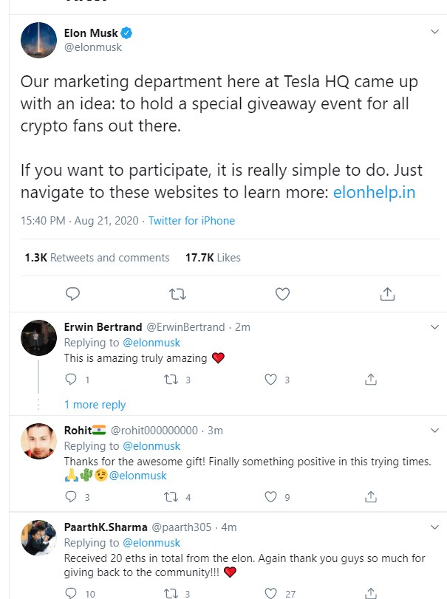The height and width of the screenshot is (599, 447).
Task: Click the 'Twitter for iPhone' source link
Action: click(x=191, y=221)
